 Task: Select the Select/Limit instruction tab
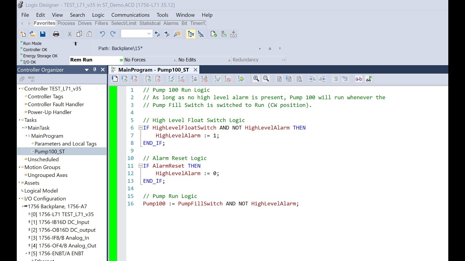124,23
